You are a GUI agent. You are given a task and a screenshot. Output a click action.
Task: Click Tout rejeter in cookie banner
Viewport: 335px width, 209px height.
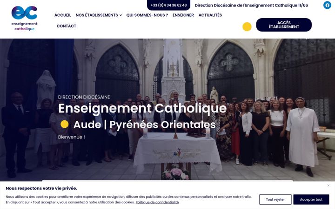(275, 199)
